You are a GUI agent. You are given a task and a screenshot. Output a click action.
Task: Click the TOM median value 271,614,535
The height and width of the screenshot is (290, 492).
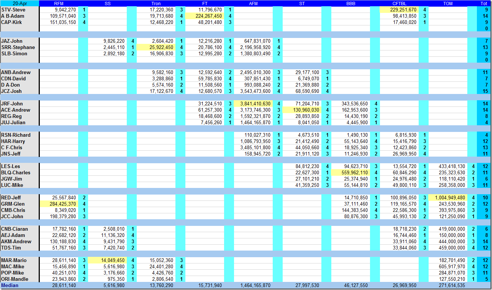point(448,285)
